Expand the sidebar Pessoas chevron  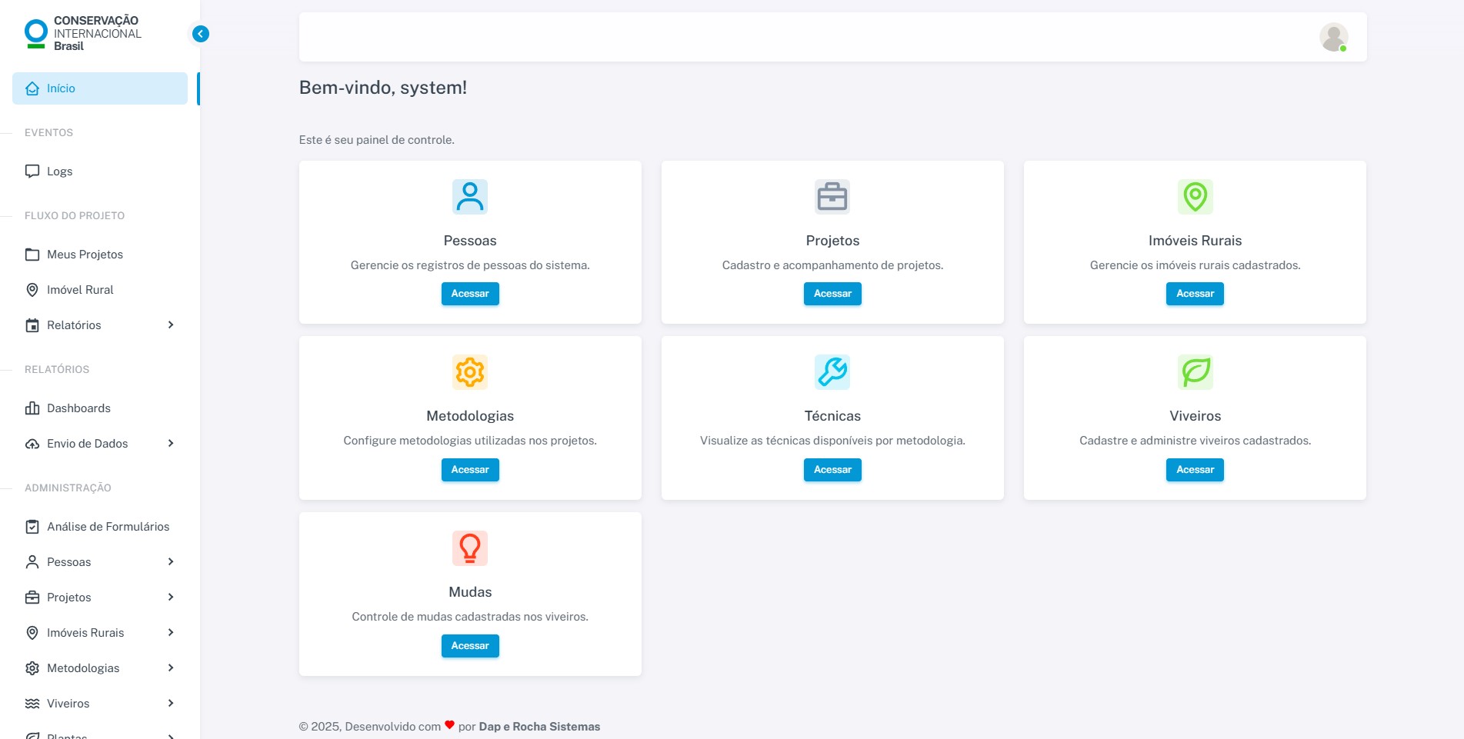[171, 562]
